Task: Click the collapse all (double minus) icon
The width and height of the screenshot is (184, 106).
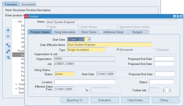Action: [8, 57]
